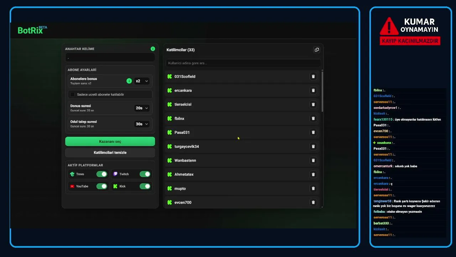Click chat username barbat333
The height and width of the screenshot is (257, 456).
381,223
